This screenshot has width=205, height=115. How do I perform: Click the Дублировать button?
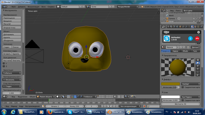click(x=12, y=34)
